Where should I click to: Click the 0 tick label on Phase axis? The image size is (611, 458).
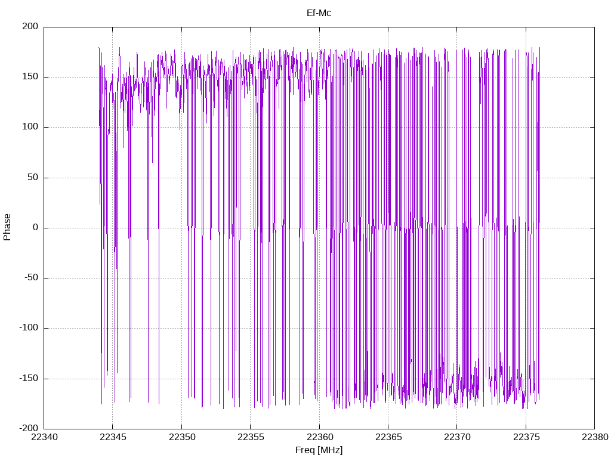pos(36,227)
